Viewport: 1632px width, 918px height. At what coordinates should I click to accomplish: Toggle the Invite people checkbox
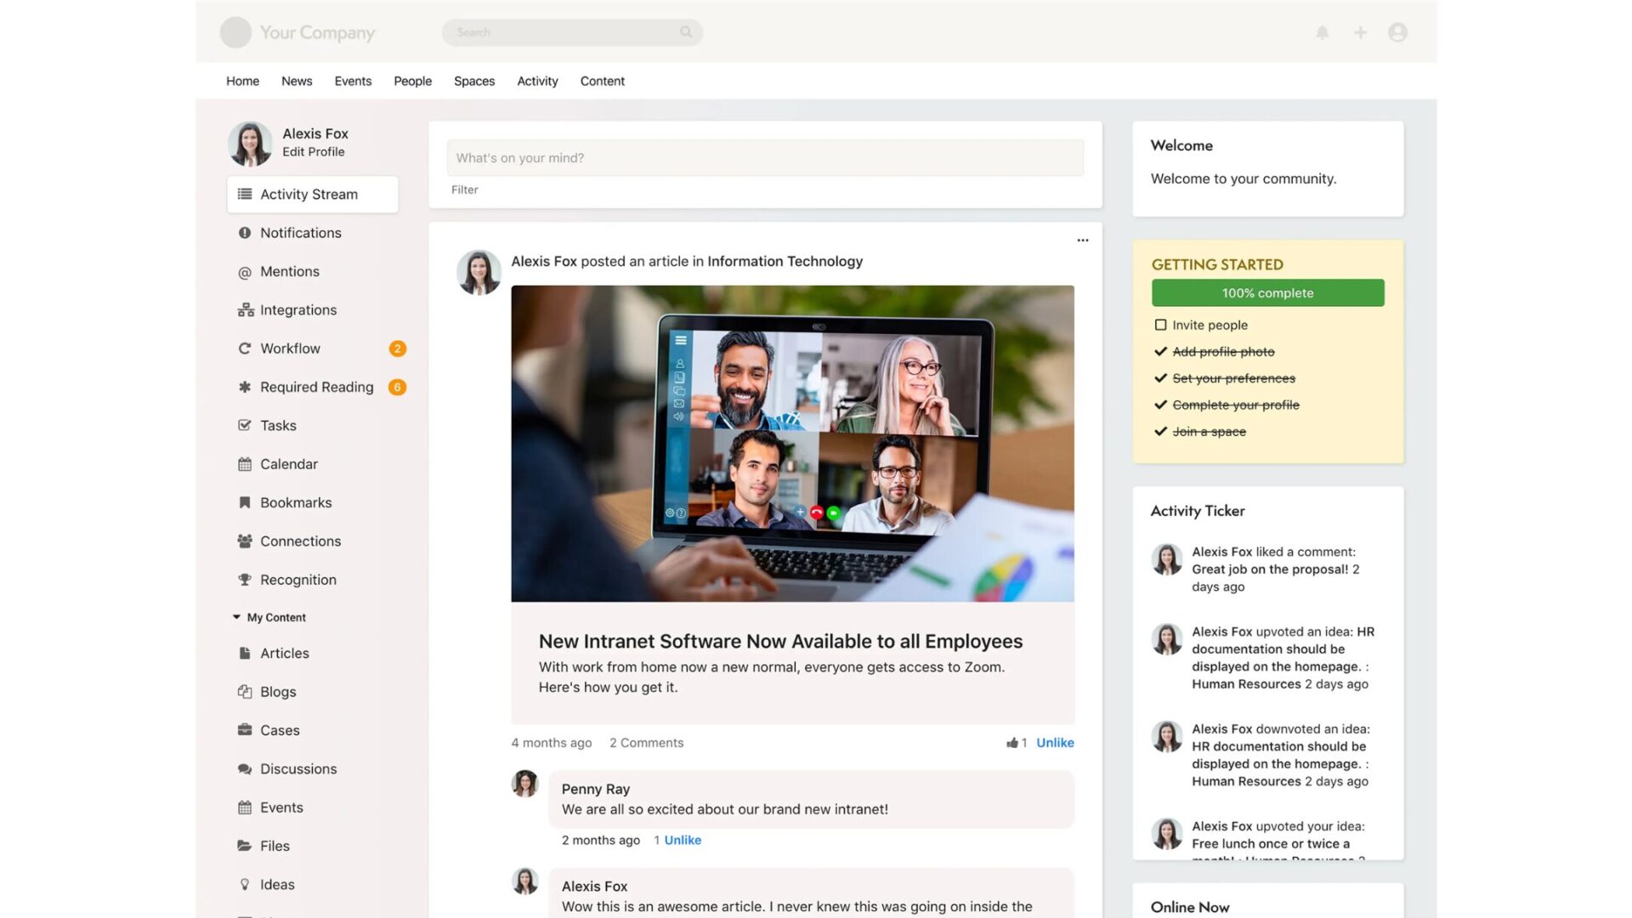[x=1160, y=324]
